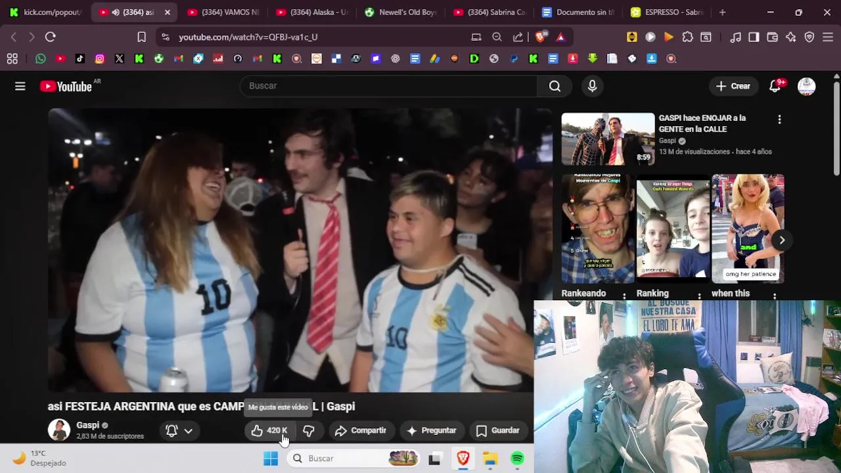The width and height of the screenshot is (841, 473).
Task: Open Brave Leo AI sparkle icon
Action: (x=790, y=37)
